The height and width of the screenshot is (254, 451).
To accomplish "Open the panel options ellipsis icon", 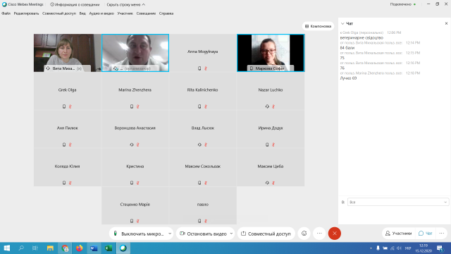I will (442, 234).
